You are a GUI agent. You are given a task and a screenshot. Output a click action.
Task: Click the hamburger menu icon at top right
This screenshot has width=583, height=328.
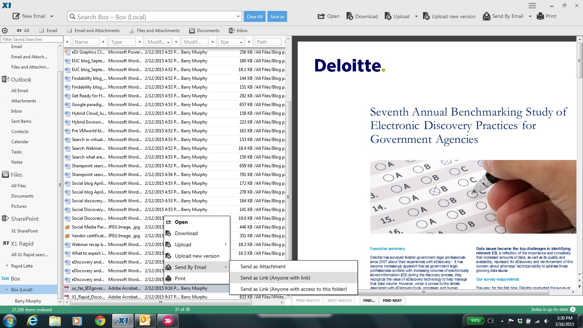click(532, 5)
